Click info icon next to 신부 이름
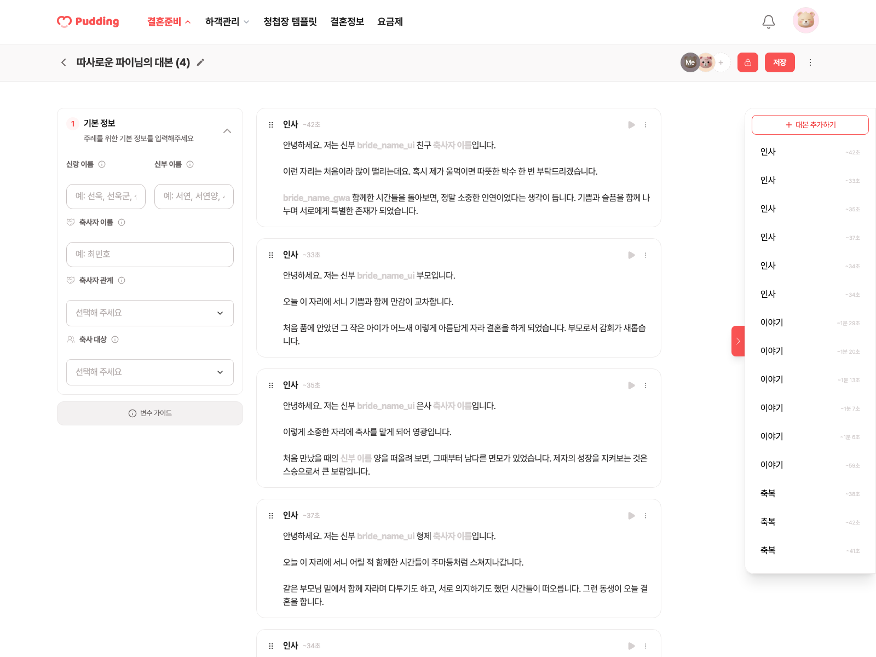This screenshot has height=657, width=876. [x=190, y=164]
